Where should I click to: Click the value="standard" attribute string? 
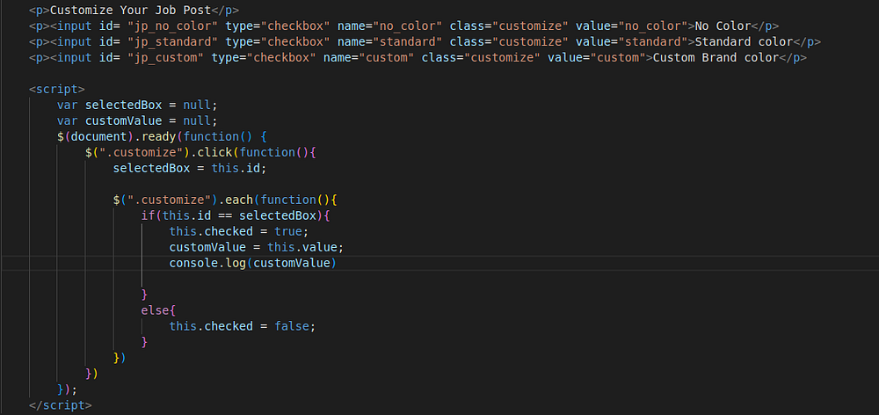(636, 42)
